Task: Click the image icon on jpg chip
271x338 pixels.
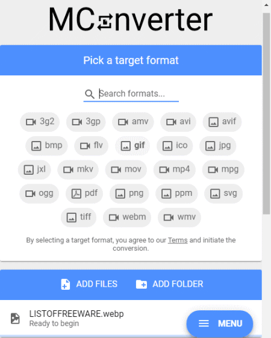Action: 210,146
